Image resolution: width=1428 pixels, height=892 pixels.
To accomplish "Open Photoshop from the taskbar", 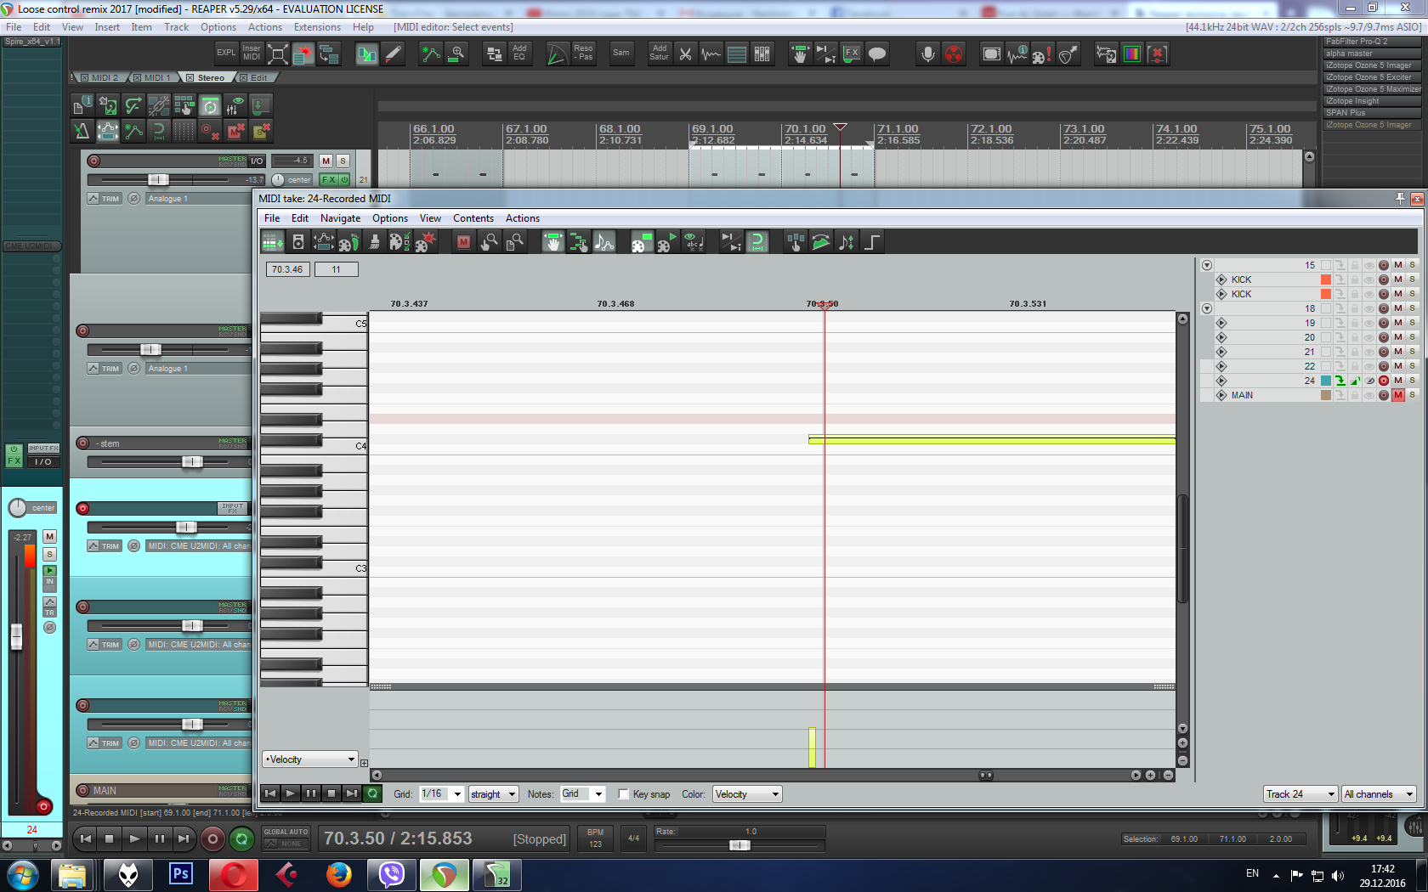I will (x=181, y=874).
